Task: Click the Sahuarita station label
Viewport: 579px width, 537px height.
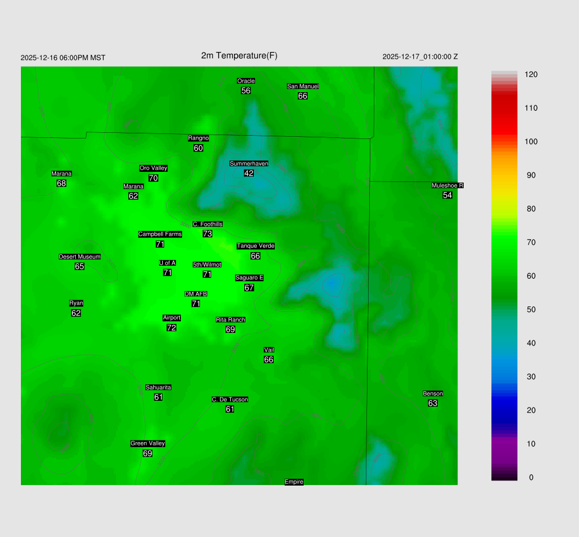Action: 158,387
